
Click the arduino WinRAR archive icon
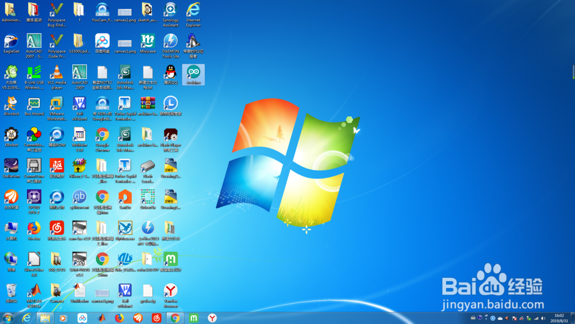148,106
